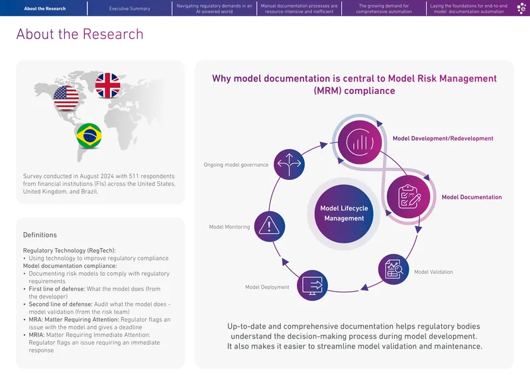Click the Model Development bar chart icon
The height and width of the screenshot is (391, 530).
coord(360,142)
